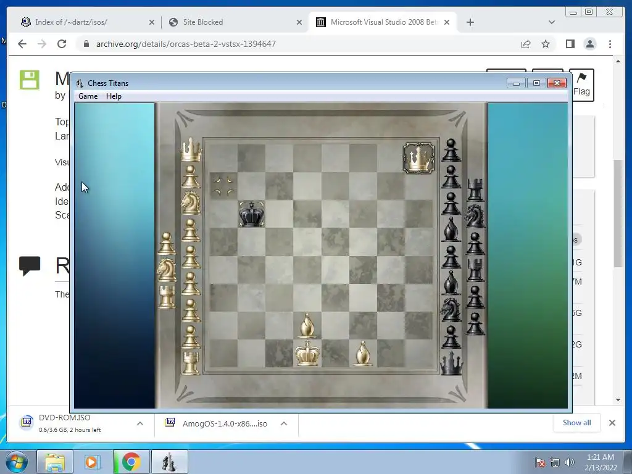632x474 pixels.
Task: View site security lock info
Action: [86, 44]
